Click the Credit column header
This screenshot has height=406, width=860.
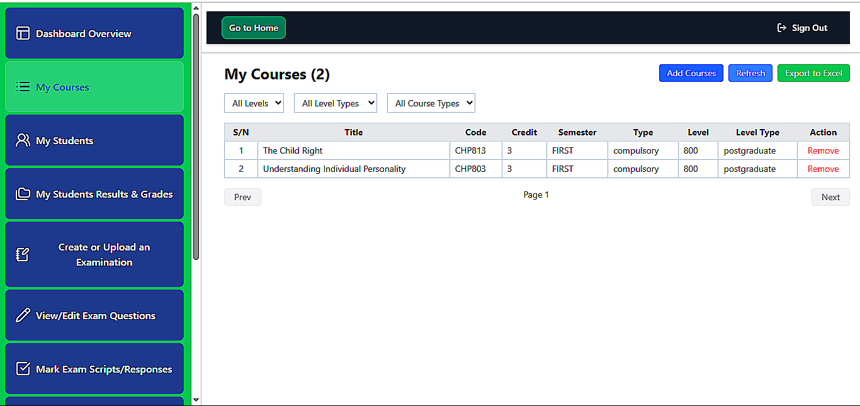tap(524, 132)
